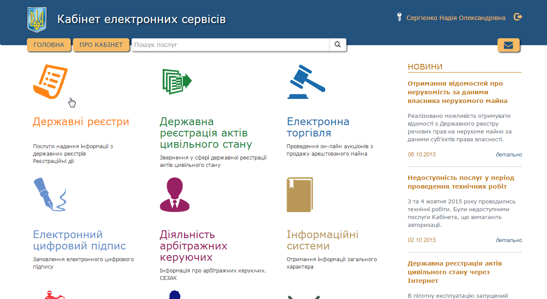Viewport: 547px width, 299px height.
Task: Open the pen icon for digital signature services
Action: pyautogui.click(x=49, y=194)
